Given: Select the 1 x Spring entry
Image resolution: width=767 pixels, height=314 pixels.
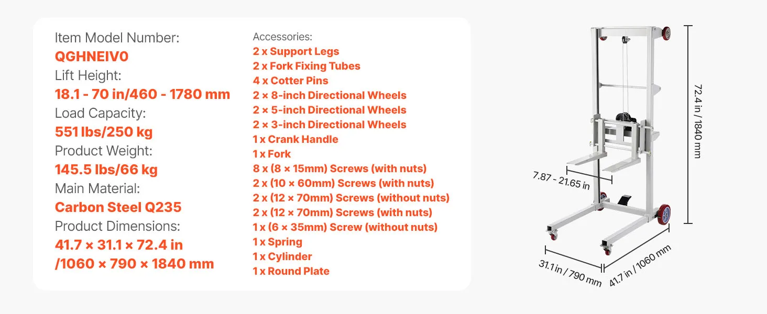Looking at the screenshot, I should [x=277, y=242].
